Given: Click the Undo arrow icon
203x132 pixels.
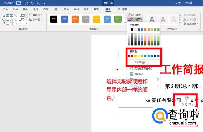Looking at the screenshot, I should 32,3.
